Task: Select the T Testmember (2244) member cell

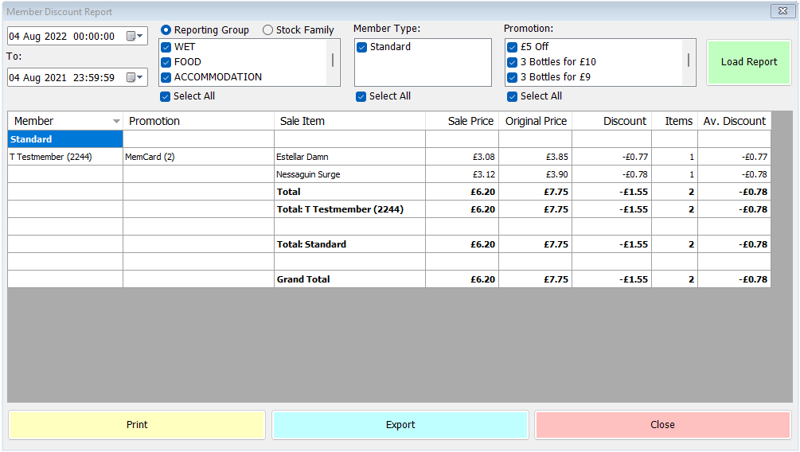Action: [x=65, y=157]
